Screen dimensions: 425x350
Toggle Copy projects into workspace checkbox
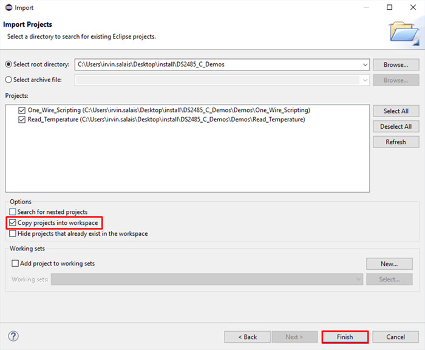(x=13, y=223)
